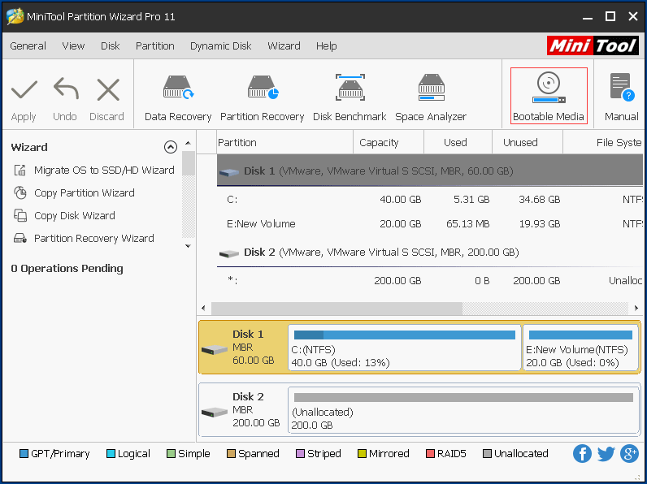The width and height of the screenshot is (647, 484).
Task: Open the Disk menu
Action: coord(111,45)
